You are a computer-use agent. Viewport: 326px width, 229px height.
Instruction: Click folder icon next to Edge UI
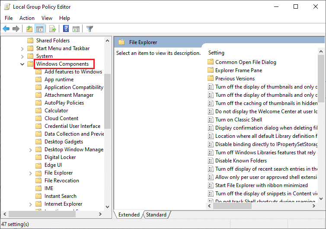38,165
